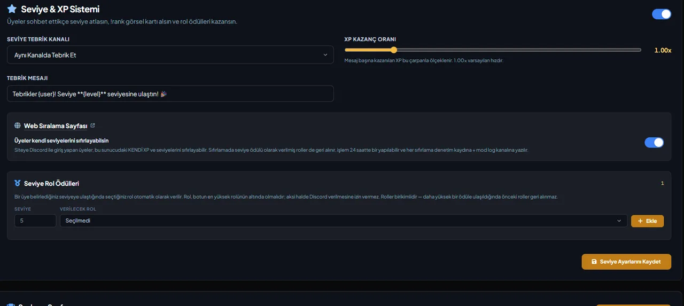Click the TEBRİK MESAJI label
Viewport: 684px width, 306px height.
point(27,78)
